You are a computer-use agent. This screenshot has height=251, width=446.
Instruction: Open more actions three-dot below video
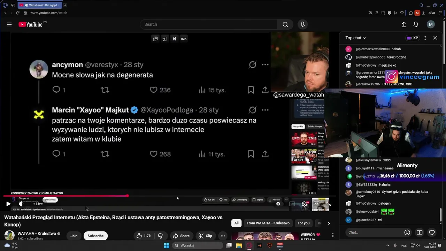pos(223,236)
